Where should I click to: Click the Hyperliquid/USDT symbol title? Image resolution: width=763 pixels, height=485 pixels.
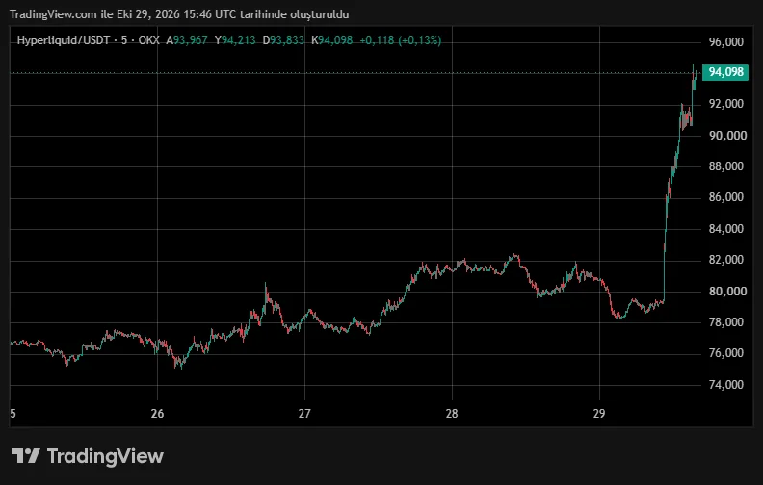(64, 40)
